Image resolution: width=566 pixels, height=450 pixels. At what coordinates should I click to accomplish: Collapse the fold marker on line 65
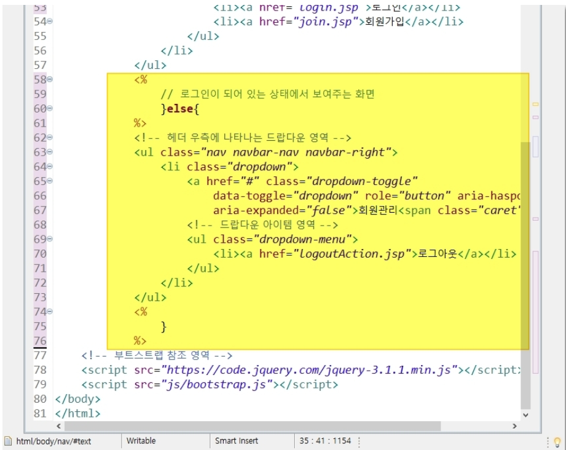coord(50,181)
